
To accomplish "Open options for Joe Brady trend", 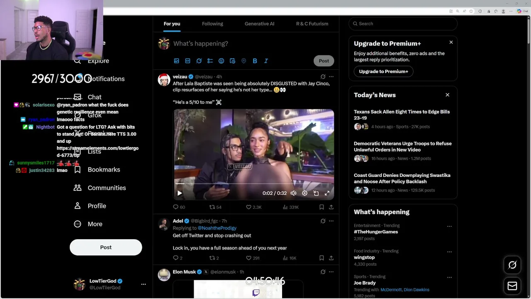I will pos(449,277).
